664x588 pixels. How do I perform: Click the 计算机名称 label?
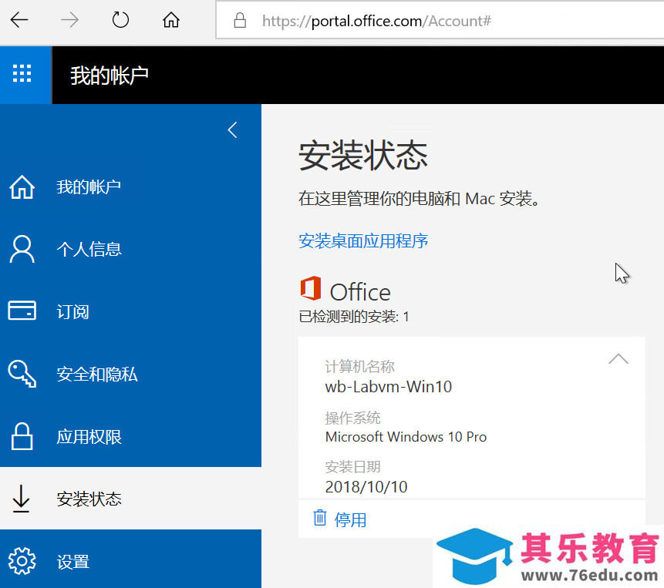[x=359, y=366]
